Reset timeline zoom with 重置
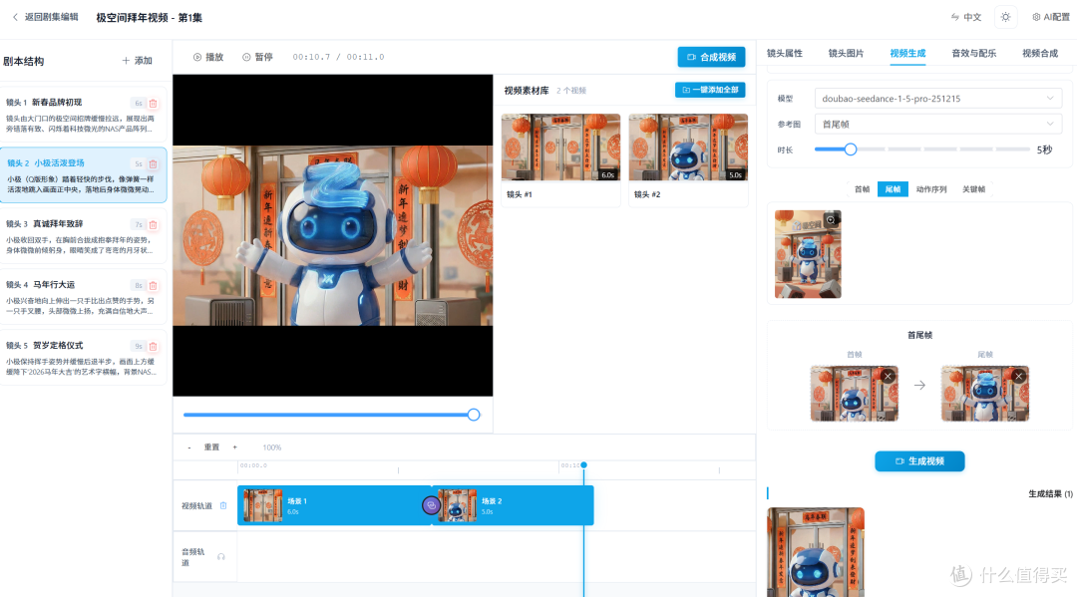 (x=211, y=448)
